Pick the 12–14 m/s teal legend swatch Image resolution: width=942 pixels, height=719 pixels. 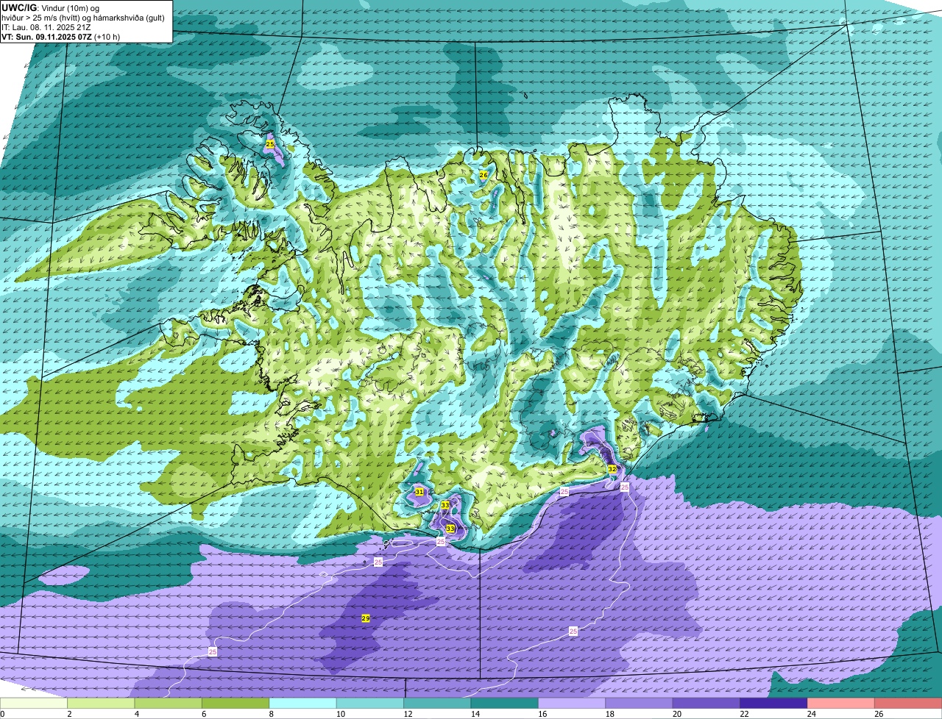coord(438,703)
